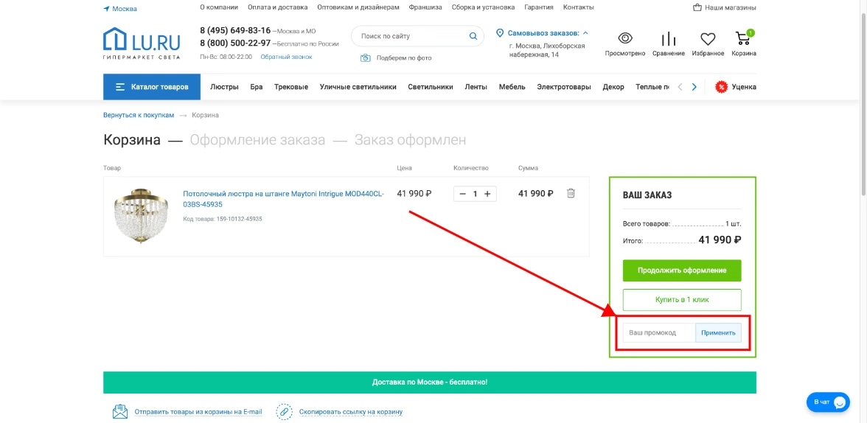The image size is (867, 423).
Task: Click the hamburger icon in Каталог товаров
Action: pos(120,87)
